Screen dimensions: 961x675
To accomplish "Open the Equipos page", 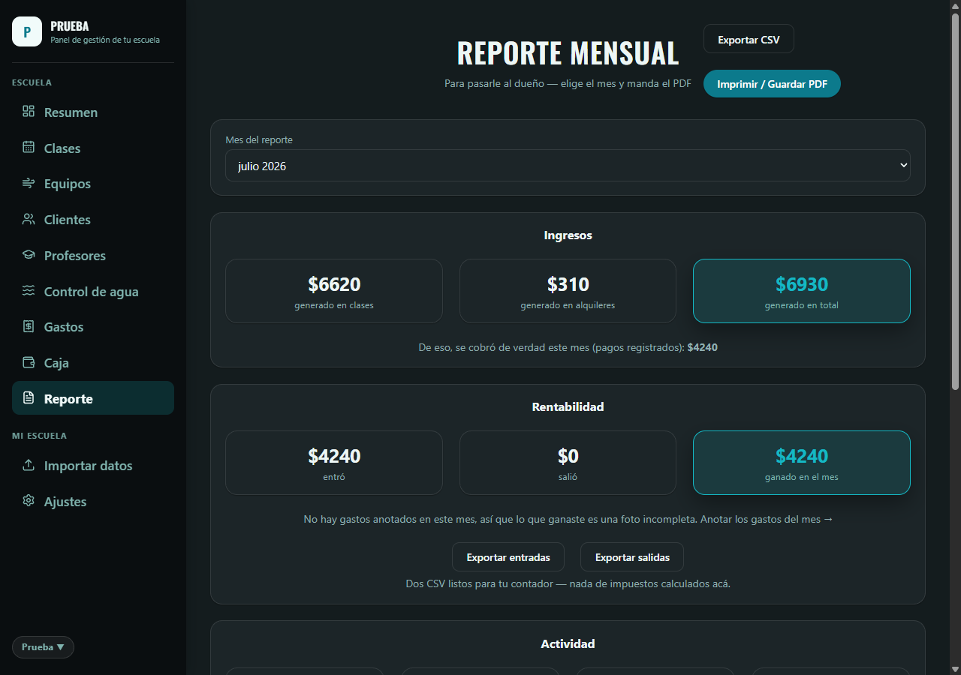I will tap(93, 184).
